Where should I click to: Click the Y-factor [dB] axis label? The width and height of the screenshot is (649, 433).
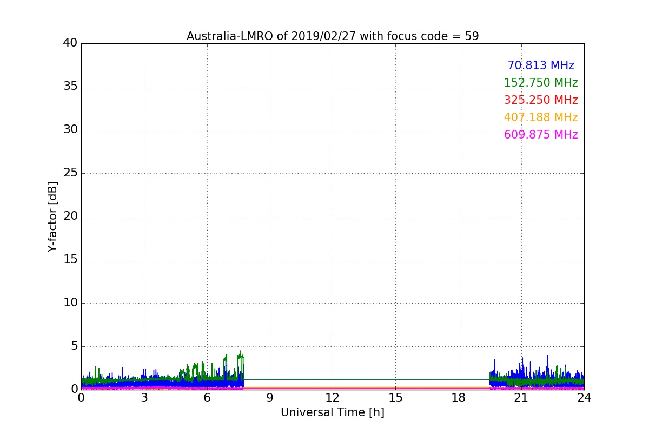point(52,216)
